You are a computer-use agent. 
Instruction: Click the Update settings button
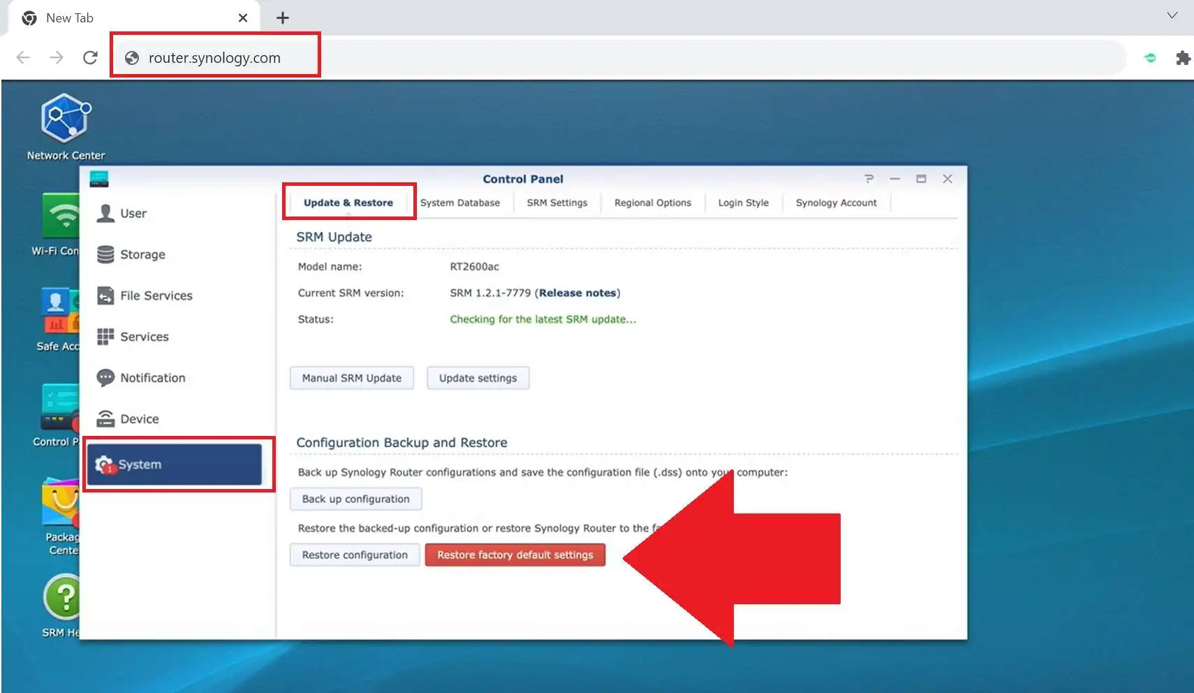point(478,378)
